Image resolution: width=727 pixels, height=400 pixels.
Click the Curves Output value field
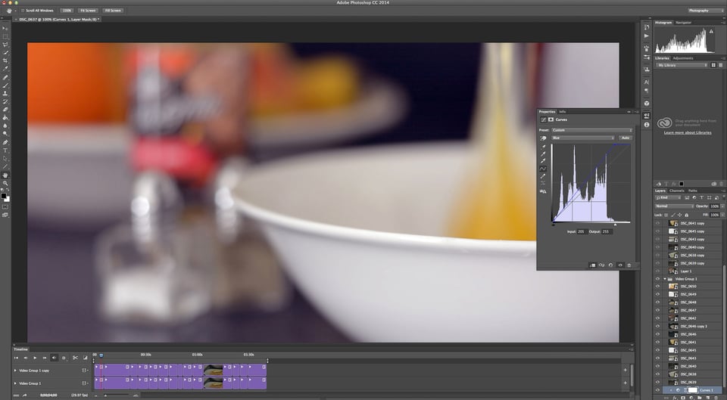607,231
